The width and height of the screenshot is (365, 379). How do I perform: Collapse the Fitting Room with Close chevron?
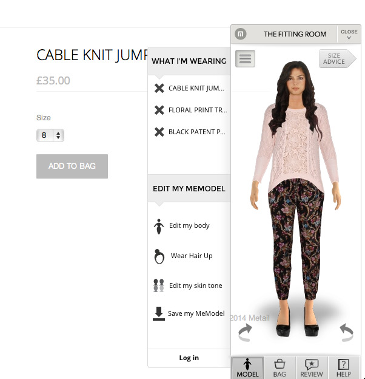[x=349, y=35]
